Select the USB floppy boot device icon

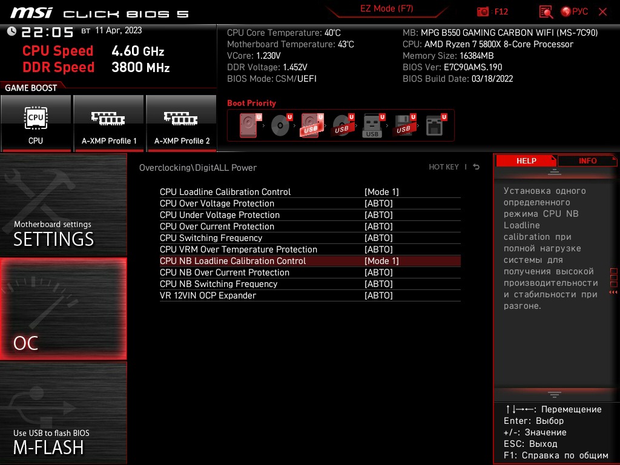click(x=404, y=125)
